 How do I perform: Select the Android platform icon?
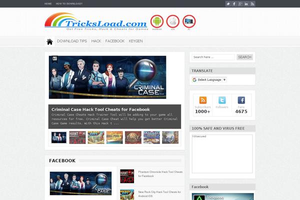coord(157,21)
